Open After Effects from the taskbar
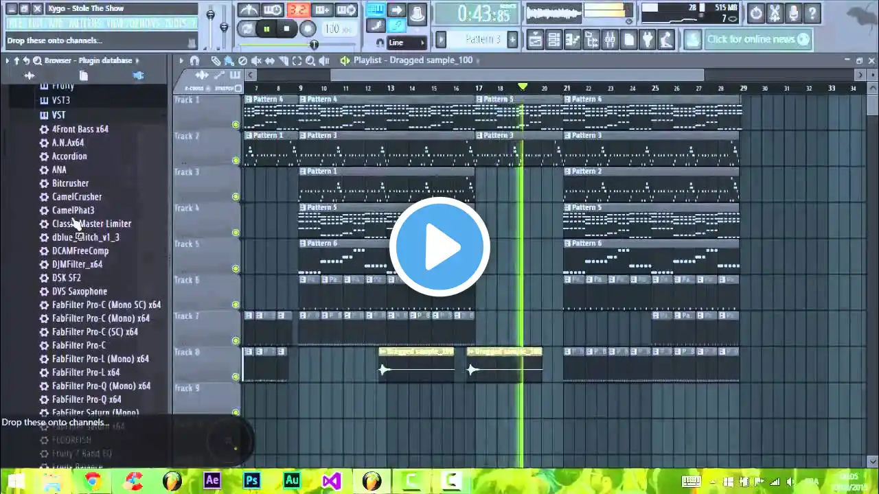The width and height of the screenshot is (879, 494). 212,480
